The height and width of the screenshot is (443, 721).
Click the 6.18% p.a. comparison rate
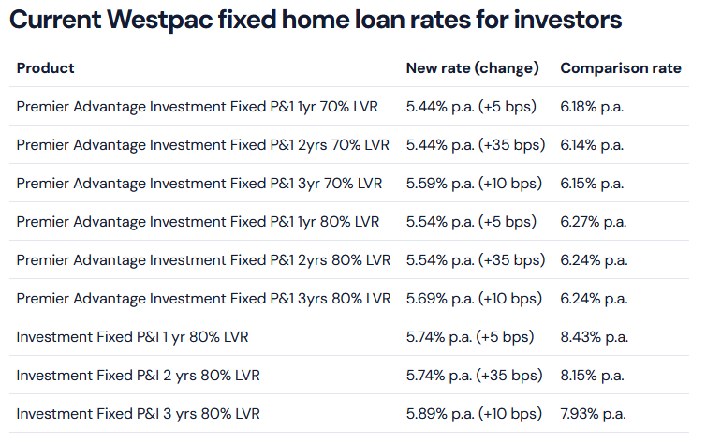click(x=592, y=107)
